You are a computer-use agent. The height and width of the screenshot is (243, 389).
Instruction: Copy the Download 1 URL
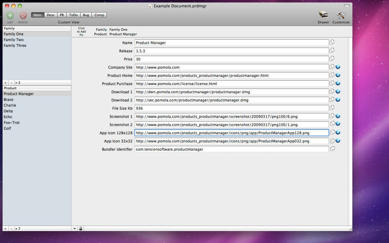click(332, 91)
